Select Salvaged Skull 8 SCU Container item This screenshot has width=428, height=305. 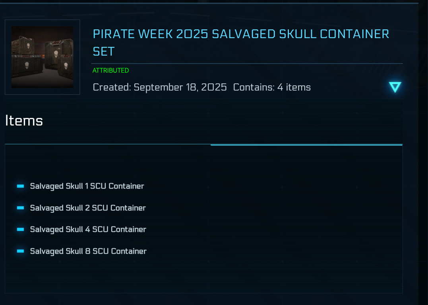[x=88, y=251]
